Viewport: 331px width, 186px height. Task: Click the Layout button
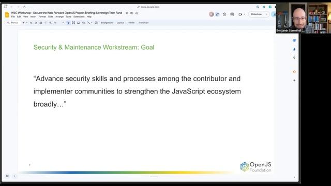[x=121, y=23]
